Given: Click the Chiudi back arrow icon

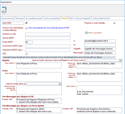Looking at the screenshot, I should (x=4, y=8).
